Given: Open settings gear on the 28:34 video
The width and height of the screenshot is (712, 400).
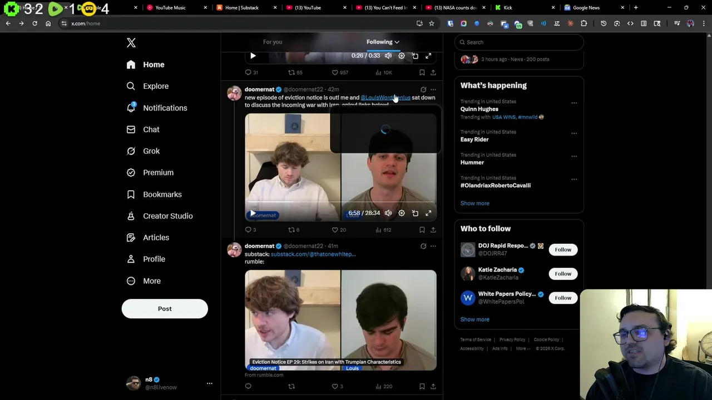Looking at the screenshot, I should pos(402,213).
